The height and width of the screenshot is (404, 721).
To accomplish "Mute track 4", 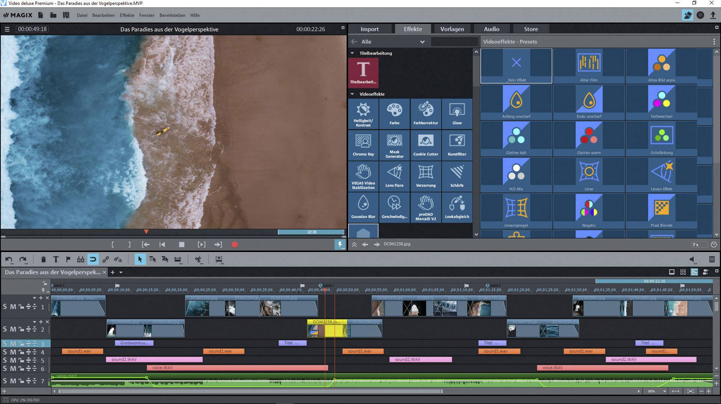I will [x=12, y=352].
